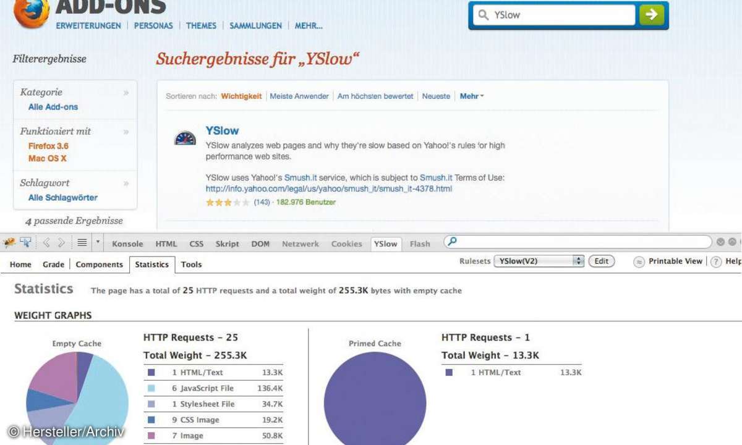Open the YSlow add-on title link

(222, 130)
